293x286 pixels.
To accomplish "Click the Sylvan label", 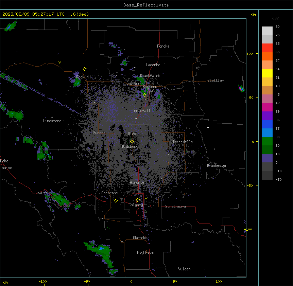I will point(133,83).
